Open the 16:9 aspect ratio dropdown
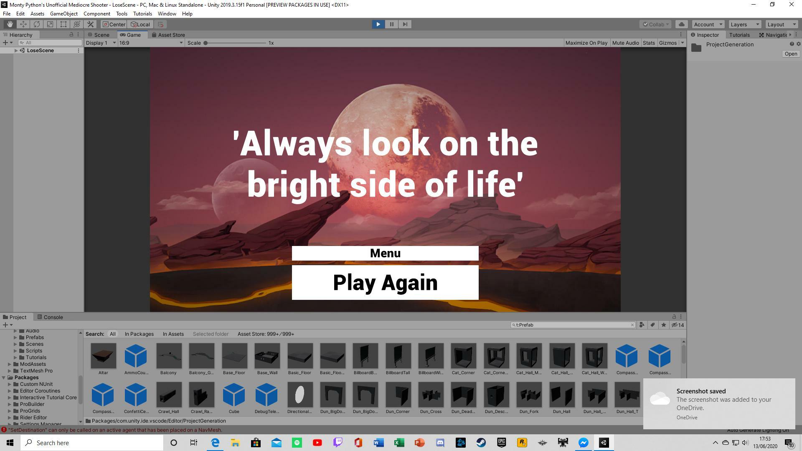 pos(151,43)
